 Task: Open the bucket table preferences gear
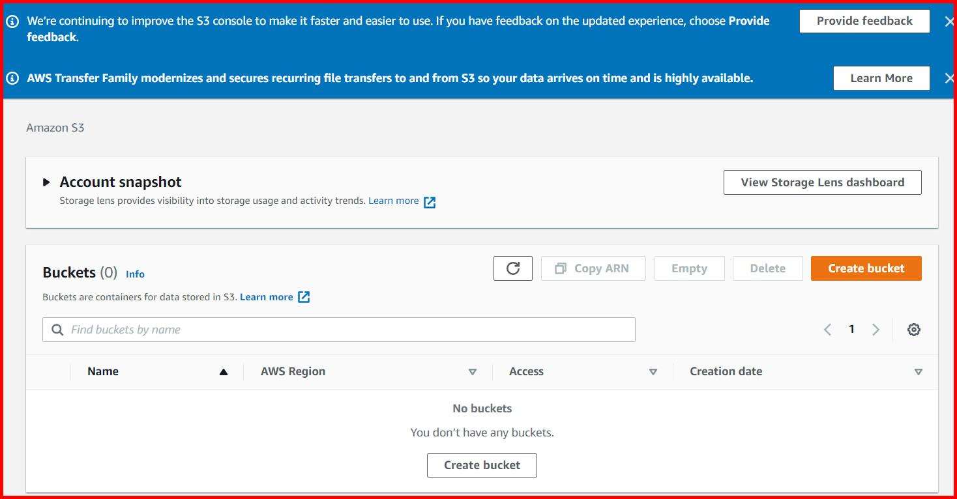point(913,329)
